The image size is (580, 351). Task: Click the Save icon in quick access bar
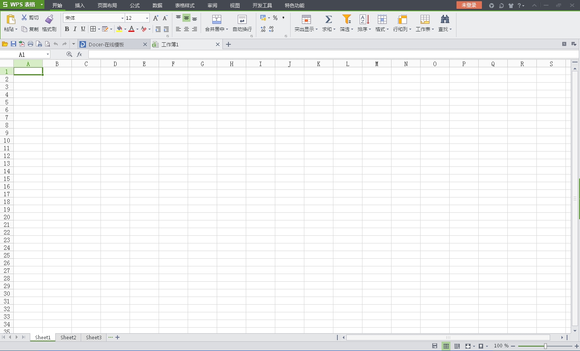pyautogui.click(x=13, y=44)
